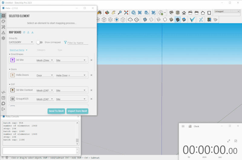
Task: Open the Mapping tab icon in Helix sidebar
Action: coord(3,16)
